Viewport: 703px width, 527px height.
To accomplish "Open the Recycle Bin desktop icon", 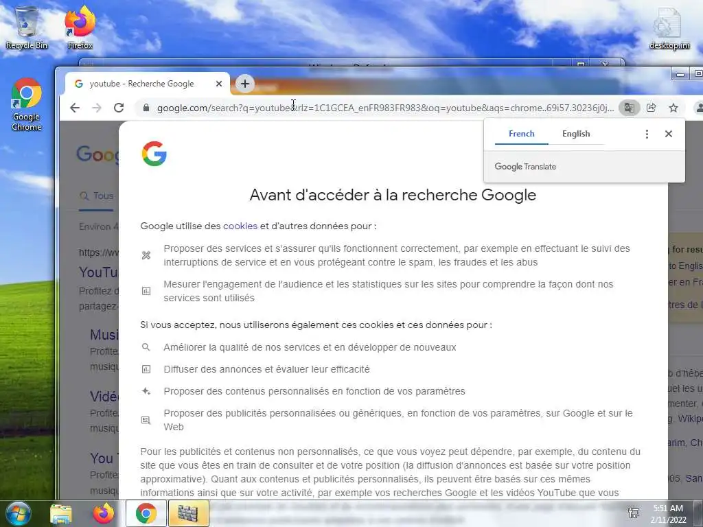I will click(x=27, y=27).
